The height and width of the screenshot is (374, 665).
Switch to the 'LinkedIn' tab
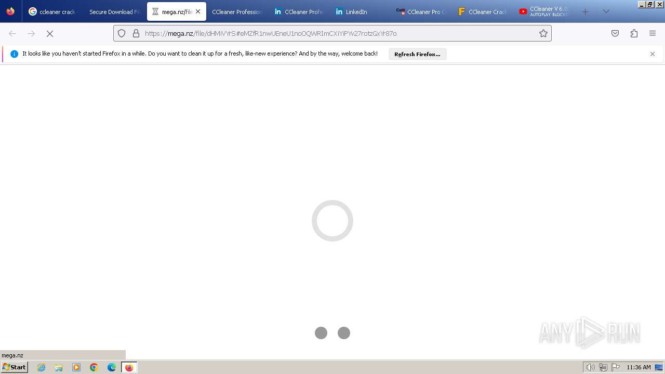(x=361, y=11)
